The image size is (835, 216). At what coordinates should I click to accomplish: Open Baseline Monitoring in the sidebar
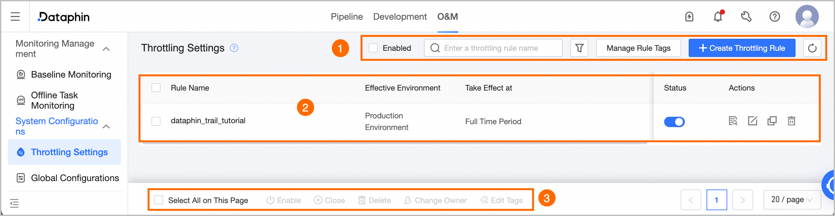[x=71, y=74]
